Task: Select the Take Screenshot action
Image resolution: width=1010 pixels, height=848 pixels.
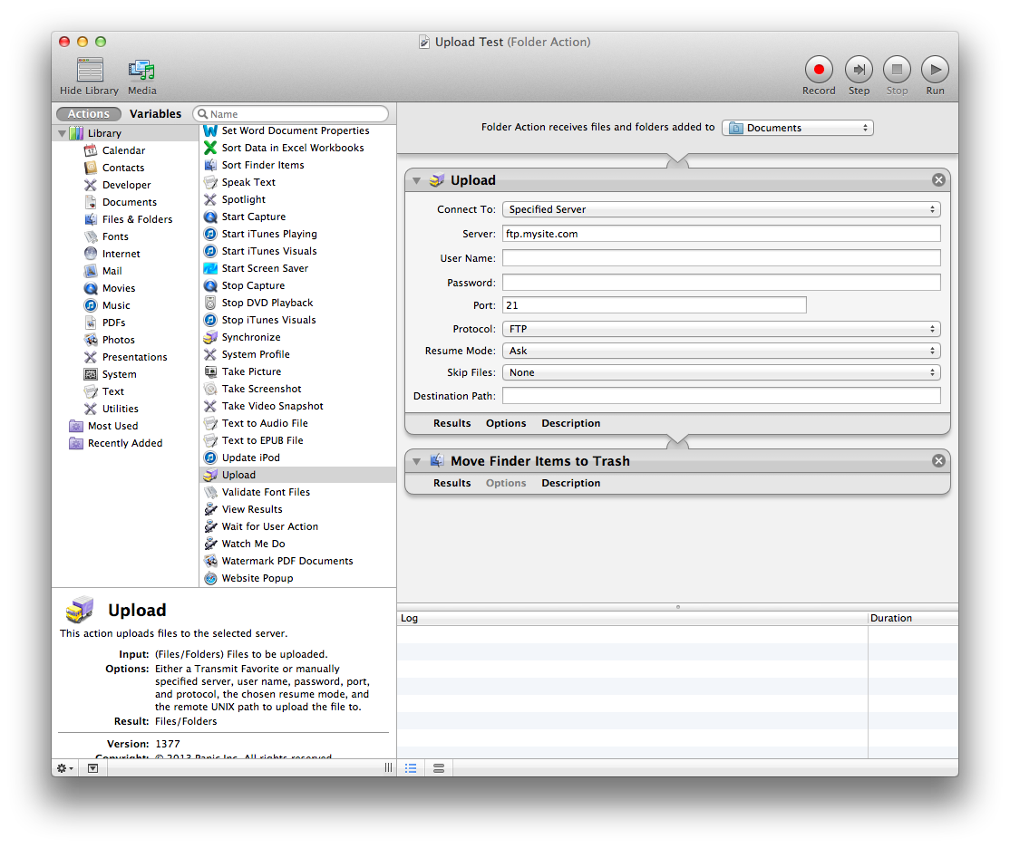Action: (x=261, y=389)
